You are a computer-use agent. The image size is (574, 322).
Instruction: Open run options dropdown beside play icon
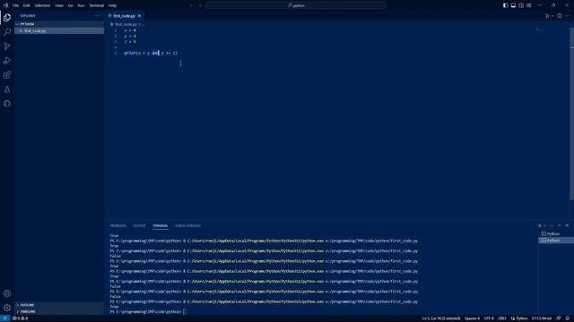pos(552,16)
